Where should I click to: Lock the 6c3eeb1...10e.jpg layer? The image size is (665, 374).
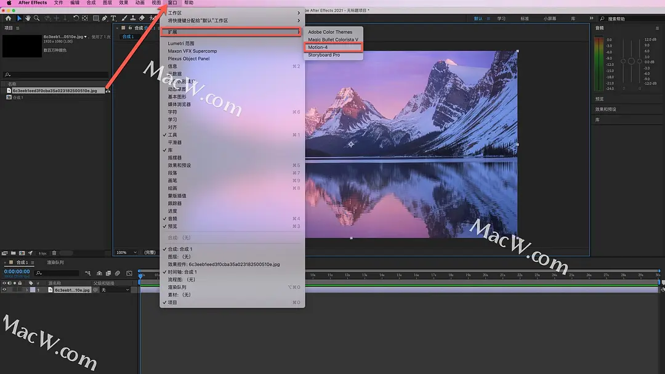point(20,290)
